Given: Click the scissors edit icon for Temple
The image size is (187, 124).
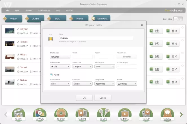Looking at the screenshot, I should (173, 44).
